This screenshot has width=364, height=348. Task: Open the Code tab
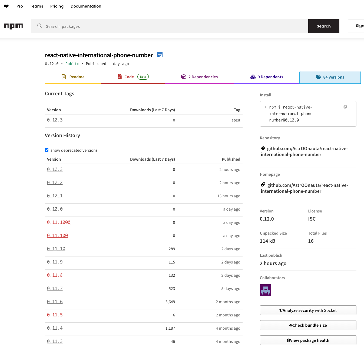[133, 77]
